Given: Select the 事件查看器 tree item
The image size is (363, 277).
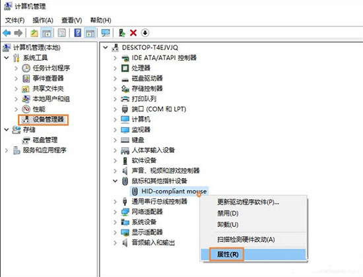Looking at the screenshot, I should (48, 78).
